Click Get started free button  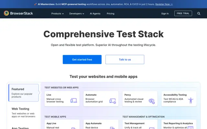[x=82, y=59]
